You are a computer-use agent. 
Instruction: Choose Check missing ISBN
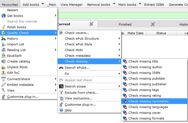(x=144, y=73)
